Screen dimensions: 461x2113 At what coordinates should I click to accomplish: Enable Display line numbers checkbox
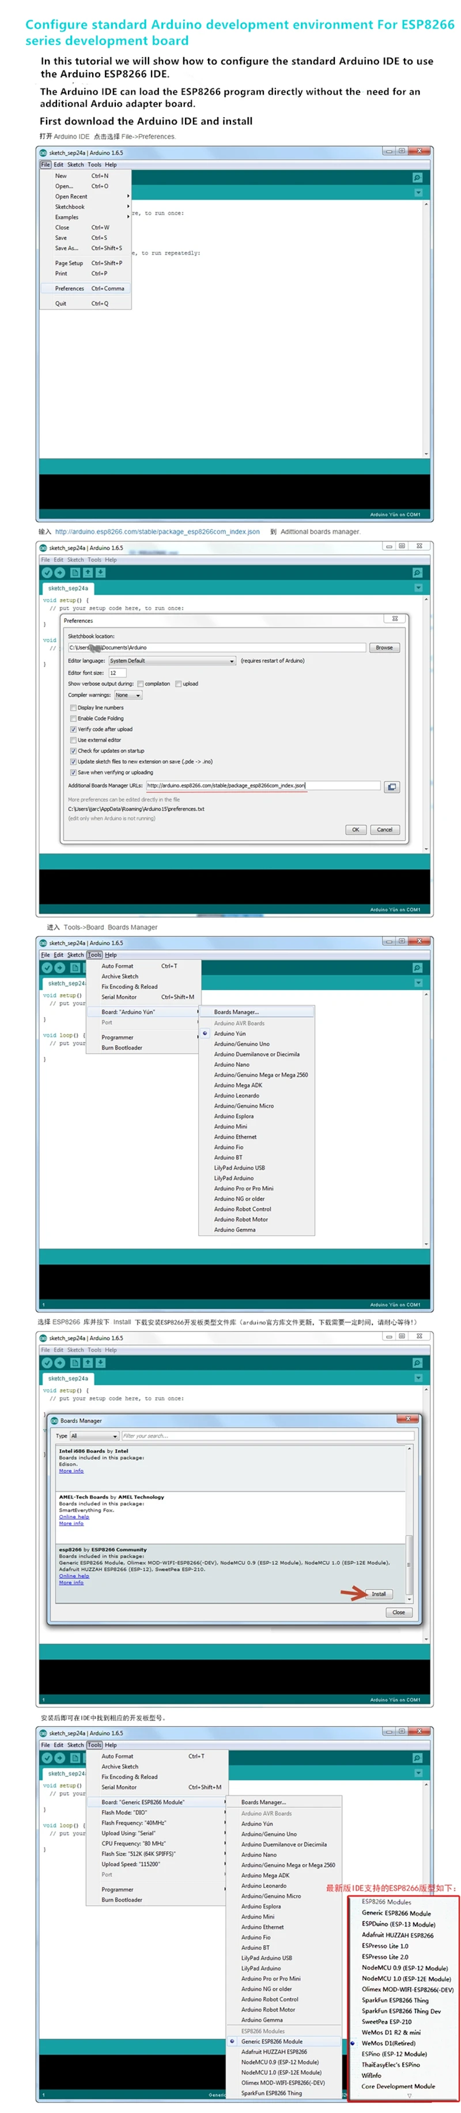pyautogui.click(x=73, y=707)
